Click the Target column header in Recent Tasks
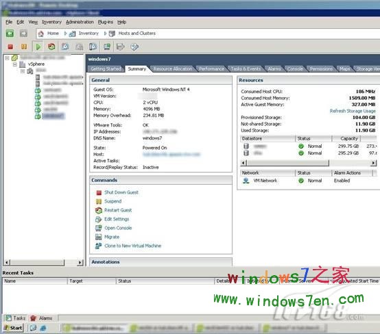The image size is (380, 334). click(92, 281)
